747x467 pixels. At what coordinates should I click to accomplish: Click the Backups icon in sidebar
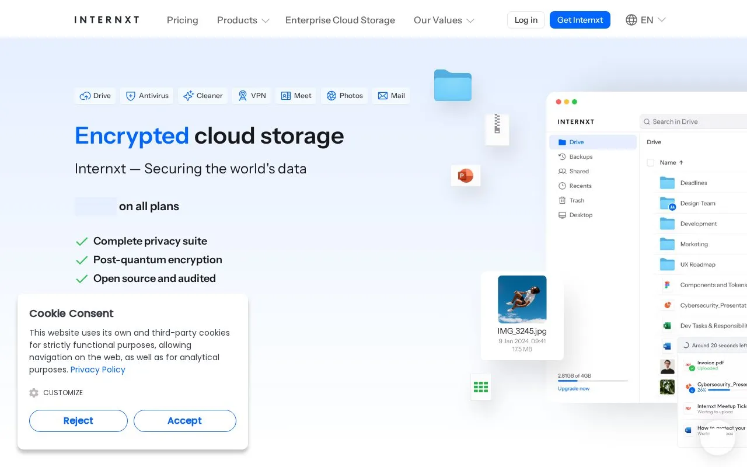pos(563,156)
